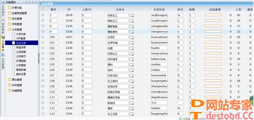Check the row checkbox for ID 2124

tap(43, 20)
